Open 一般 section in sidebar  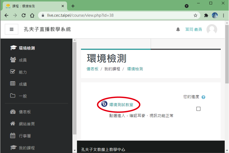23,96
